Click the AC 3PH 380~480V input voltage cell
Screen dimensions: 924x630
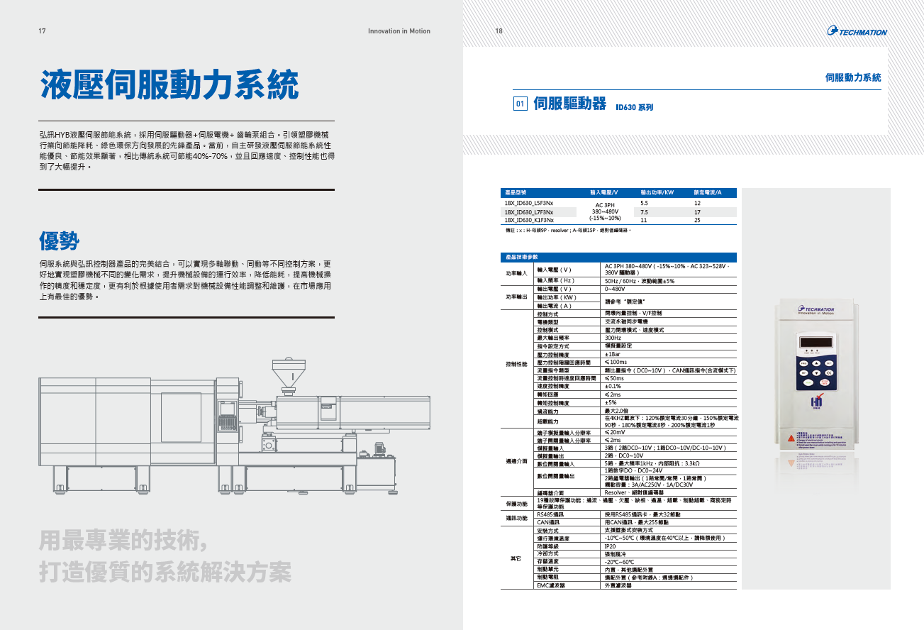(x=605, y=211)
